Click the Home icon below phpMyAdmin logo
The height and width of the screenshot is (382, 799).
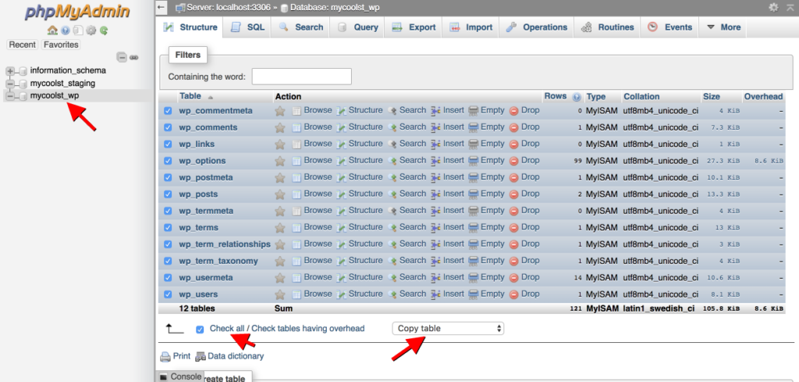tap(52, 30)
